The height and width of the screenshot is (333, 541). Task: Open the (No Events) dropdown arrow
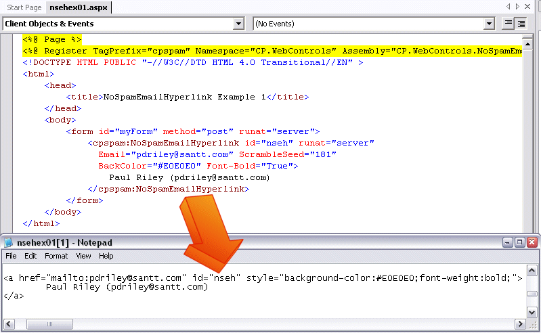489,24
